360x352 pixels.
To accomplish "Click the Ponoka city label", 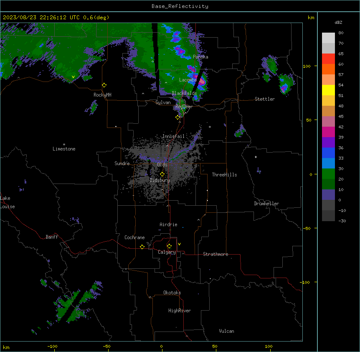I will click(x=200, y=57).
